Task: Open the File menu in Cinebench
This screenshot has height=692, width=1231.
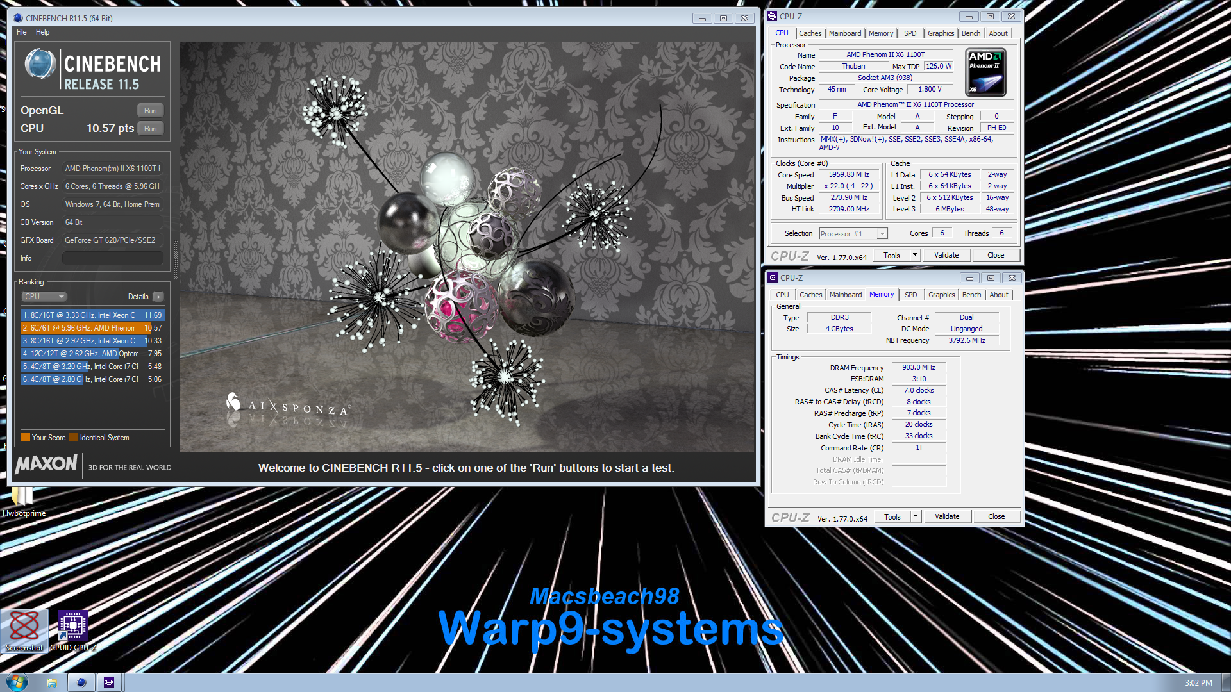Action: [21, 32]
